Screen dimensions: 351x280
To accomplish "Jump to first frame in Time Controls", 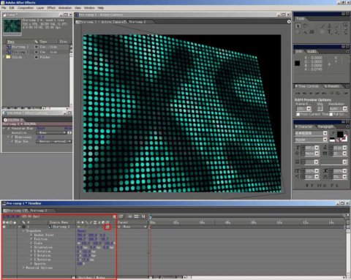I will (298, 93).
